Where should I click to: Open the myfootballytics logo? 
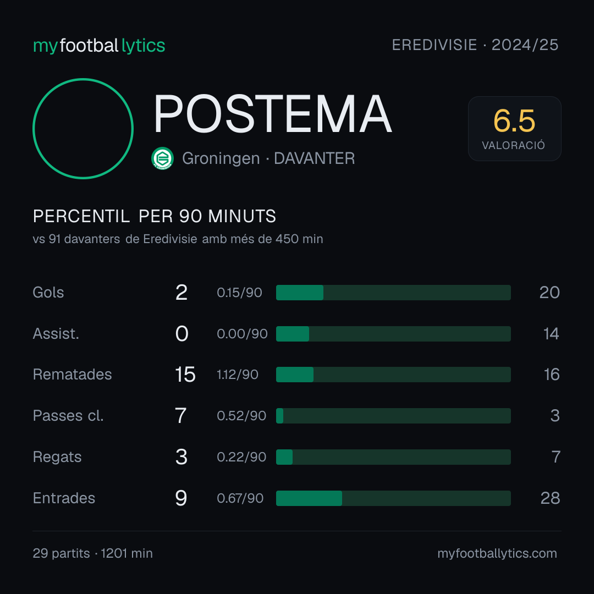tap(99, 46)
